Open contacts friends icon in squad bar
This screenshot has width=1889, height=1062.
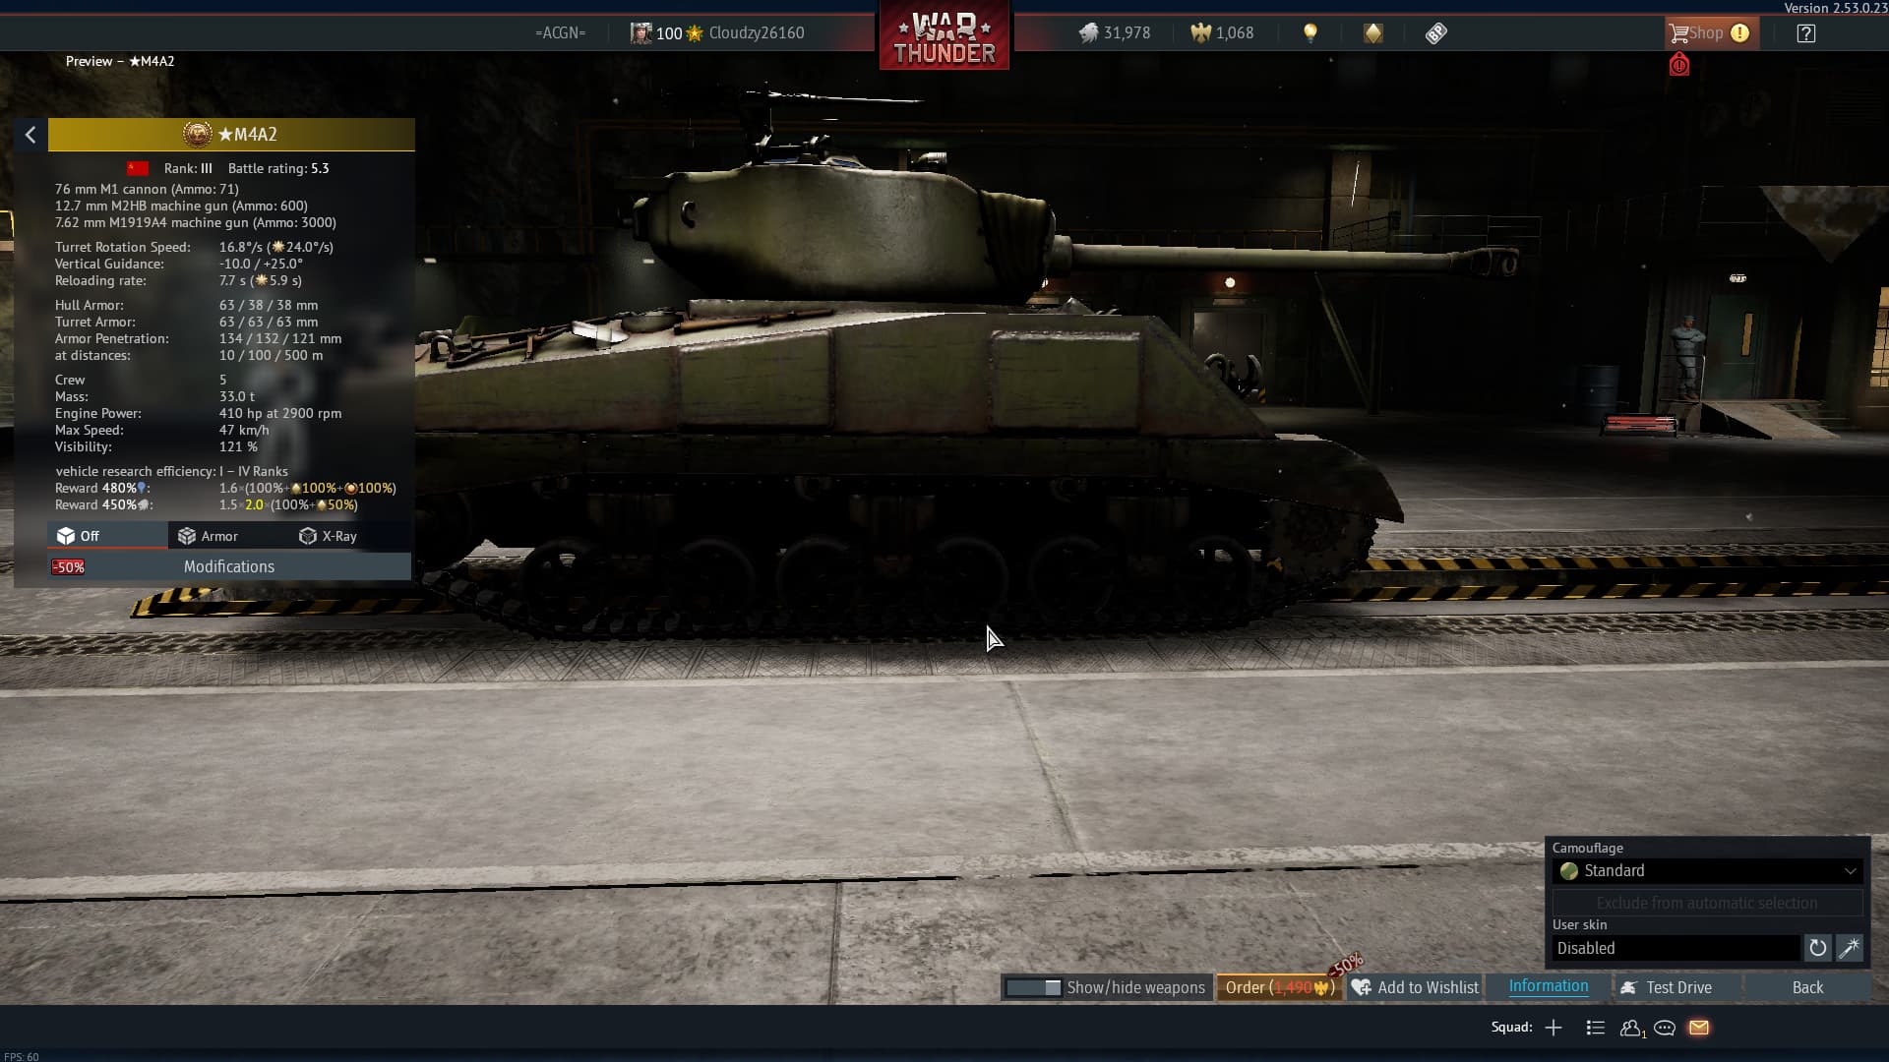click(x=1630, y=1028)
